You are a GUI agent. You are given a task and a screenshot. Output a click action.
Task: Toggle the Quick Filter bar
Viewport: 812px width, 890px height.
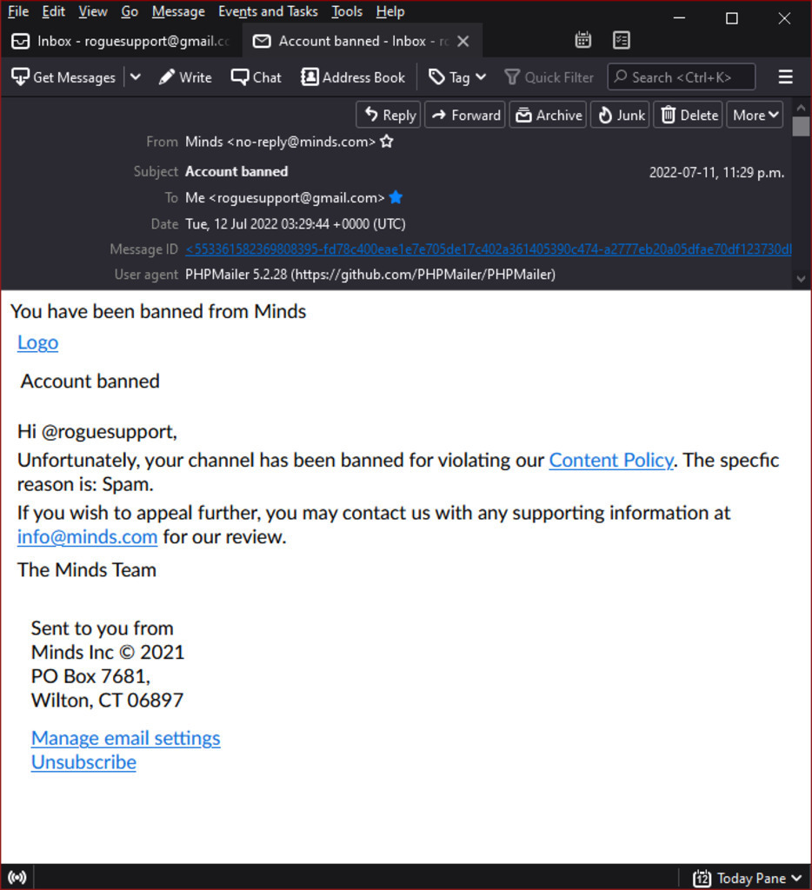tap(549, 77)
